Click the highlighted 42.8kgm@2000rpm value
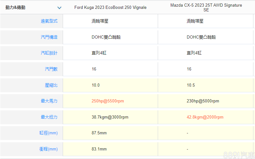This screenshot has height=159, width=255. coord(205,117)
